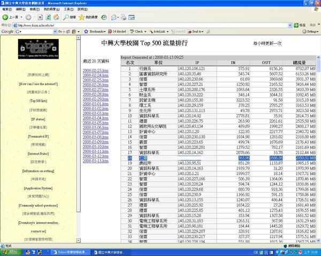Go back with the Back arrow button
Viewport: 321px width, 256px height.
[10, 18]
